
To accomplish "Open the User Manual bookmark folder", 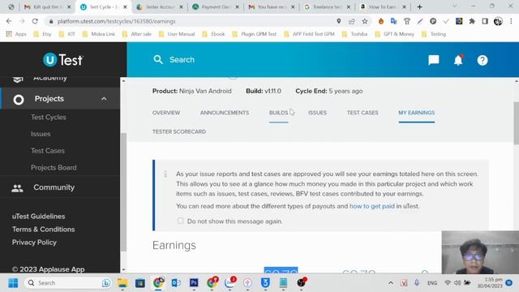I will tap(177, 34).
